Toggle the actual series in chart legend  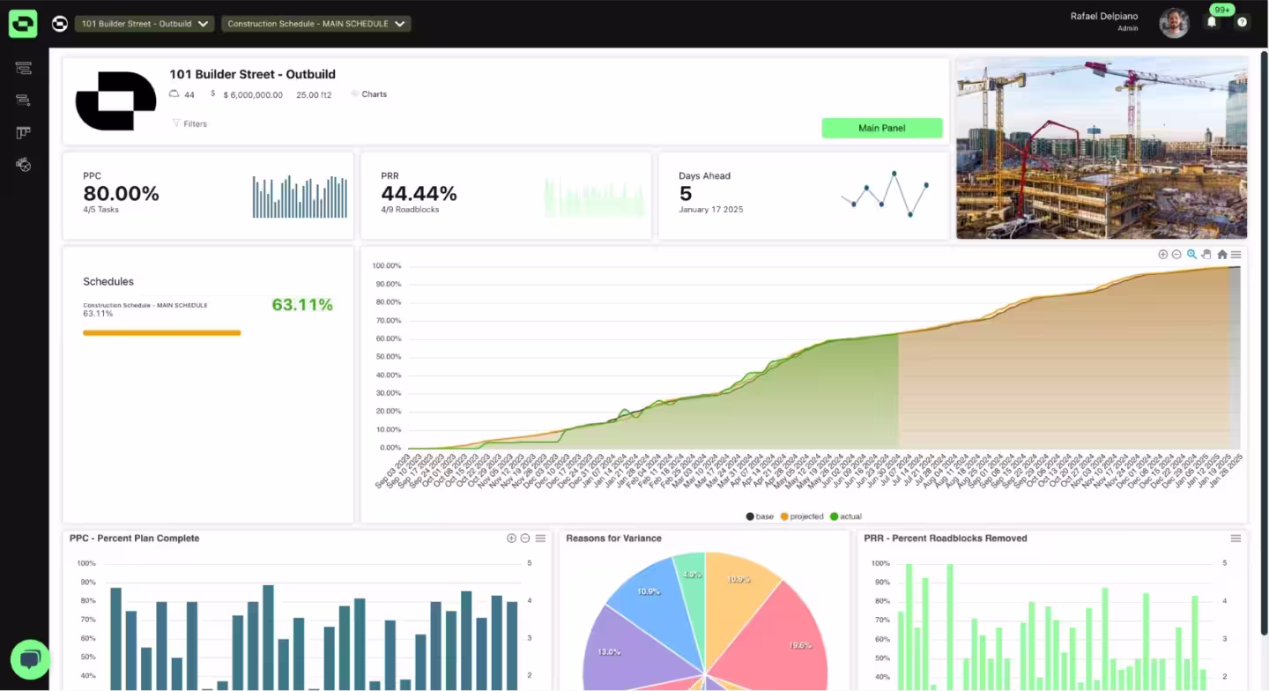click(x=846, y=516)
